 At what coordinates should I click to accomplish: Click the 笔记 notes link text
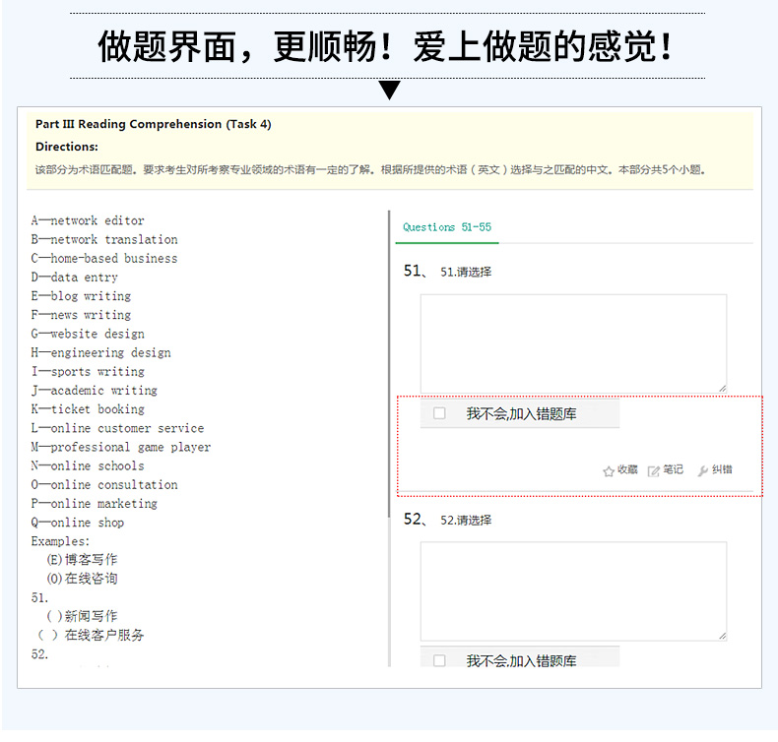674,470
